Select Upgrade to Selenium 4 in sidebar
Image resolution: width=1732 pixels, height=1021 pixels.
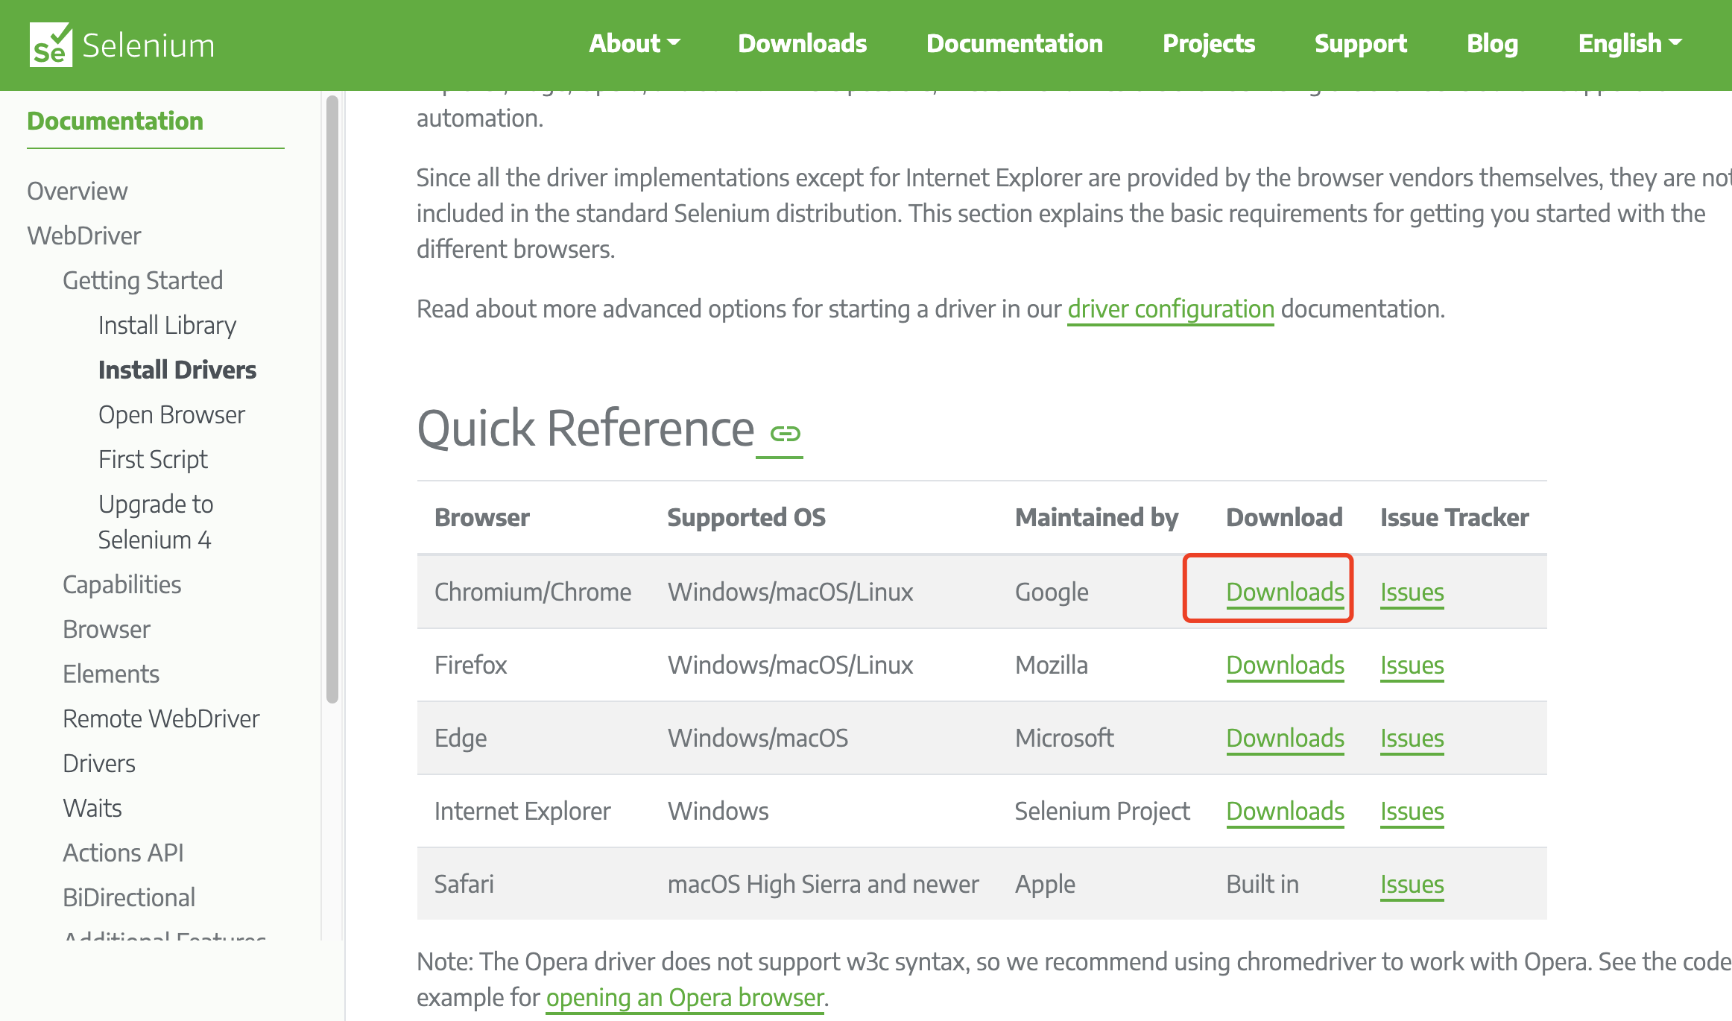tap(156, 522)
